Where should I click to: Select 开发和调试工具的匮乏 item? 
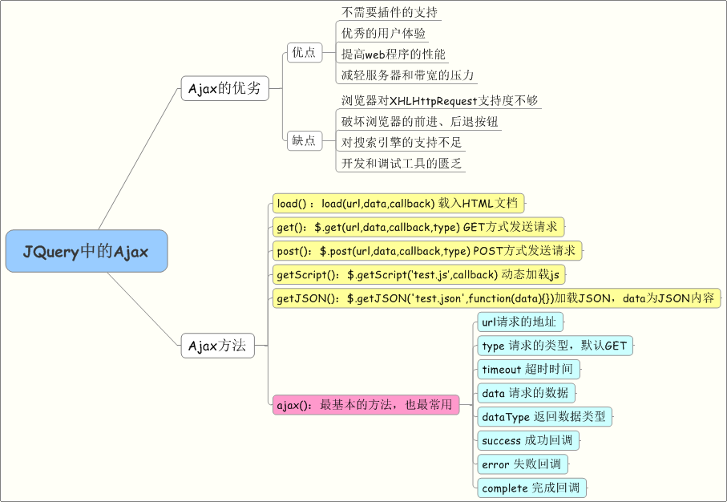[x=402, y=164]
